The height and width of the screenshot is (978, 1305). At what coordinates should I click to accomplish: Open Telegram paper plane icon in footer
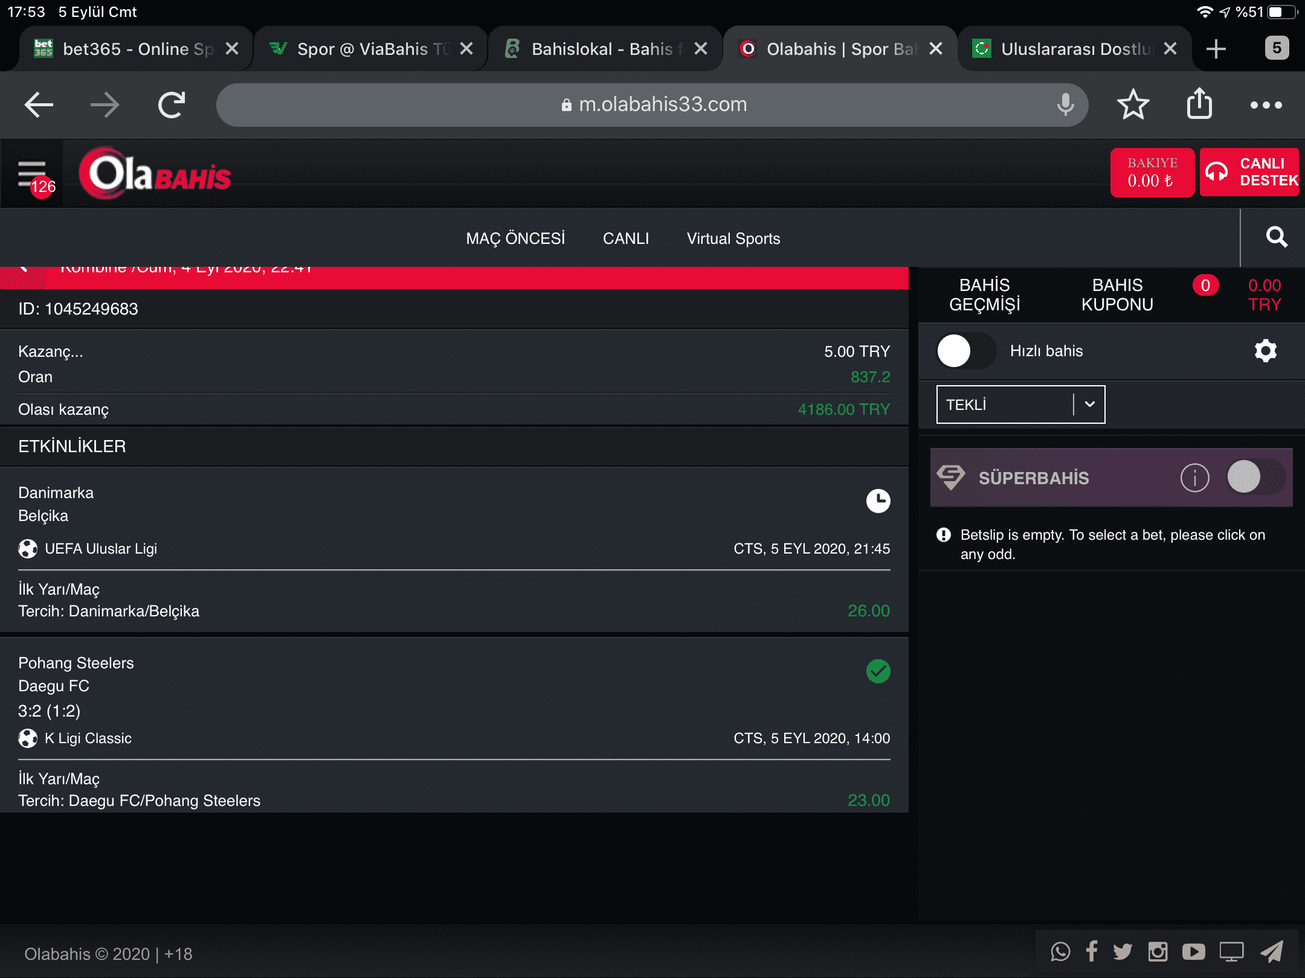tap(1272, 952)
